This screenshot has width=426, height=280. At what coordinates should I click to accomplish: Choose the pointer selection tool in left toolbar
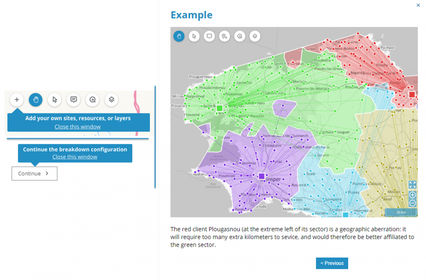click(55, 100)
